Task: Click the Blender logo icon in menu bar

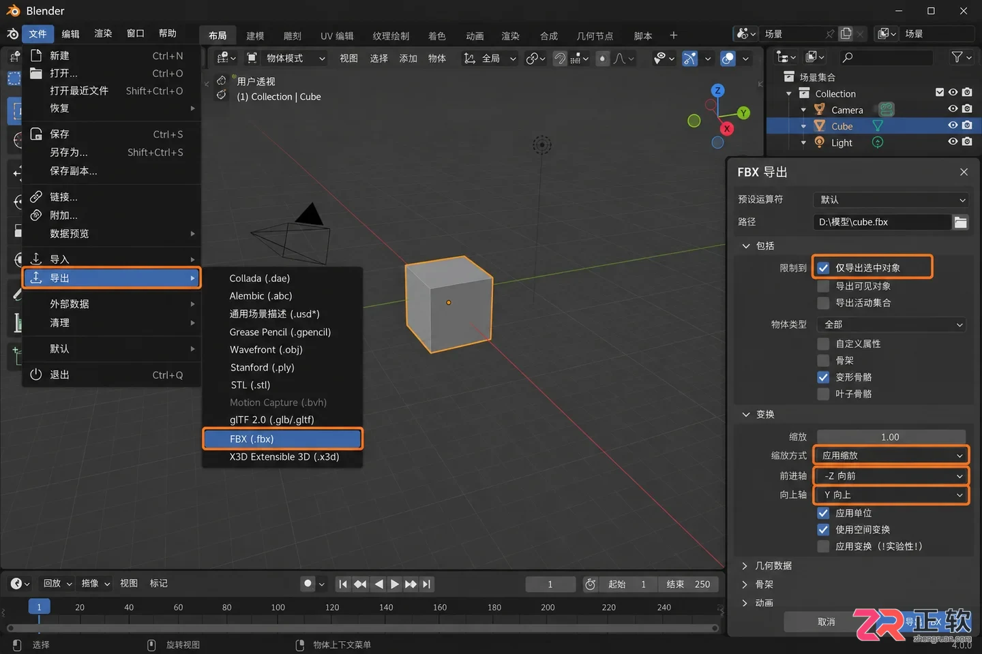Action: coord(12,34)
